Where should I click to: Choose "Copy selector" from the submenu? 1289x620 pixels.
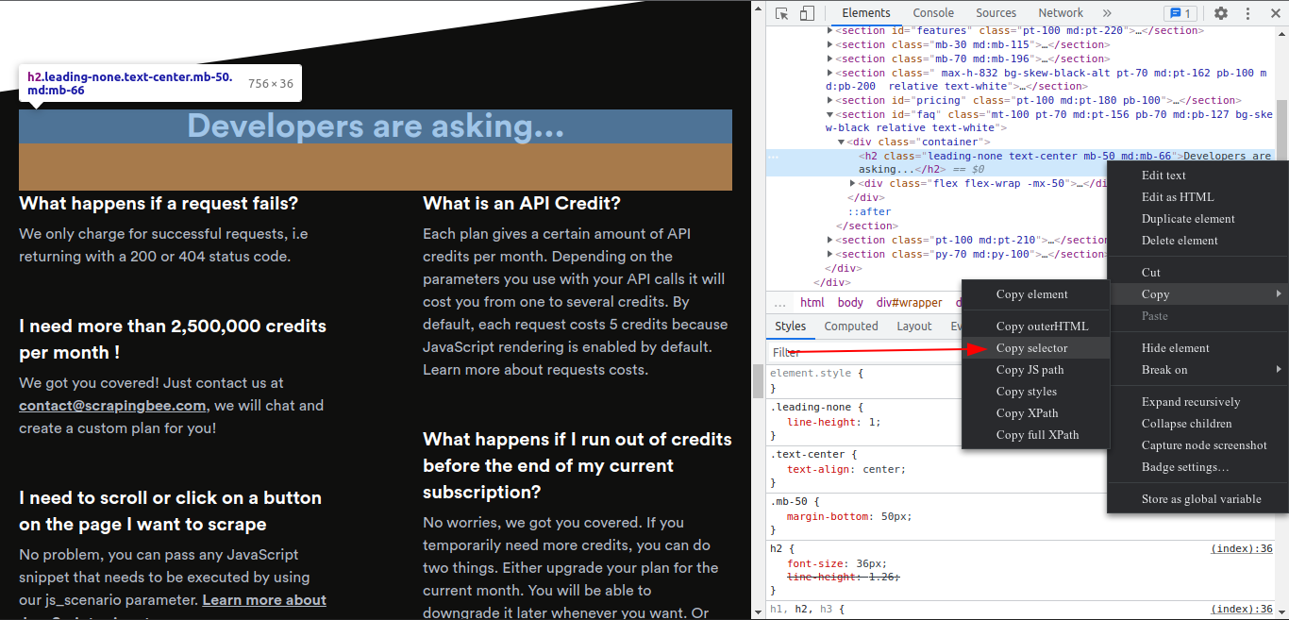click(1031, 348)
